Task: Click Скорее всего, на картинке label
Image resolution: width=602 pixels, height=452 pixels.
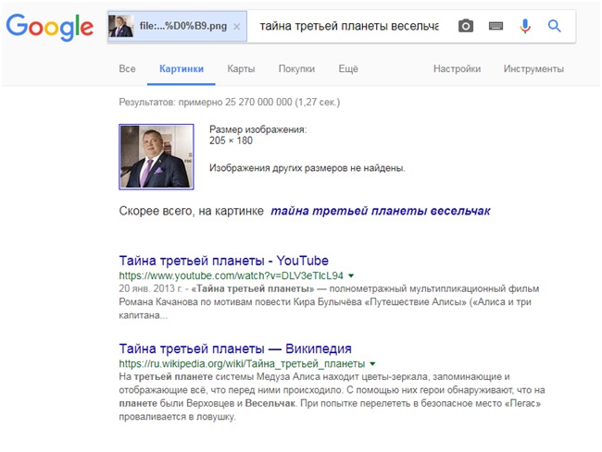Action: coord(191,211)
